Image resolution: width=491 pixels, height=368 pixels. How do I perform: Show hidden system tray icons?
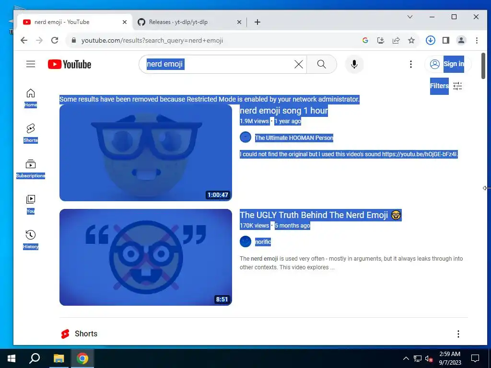click(406, 358)
